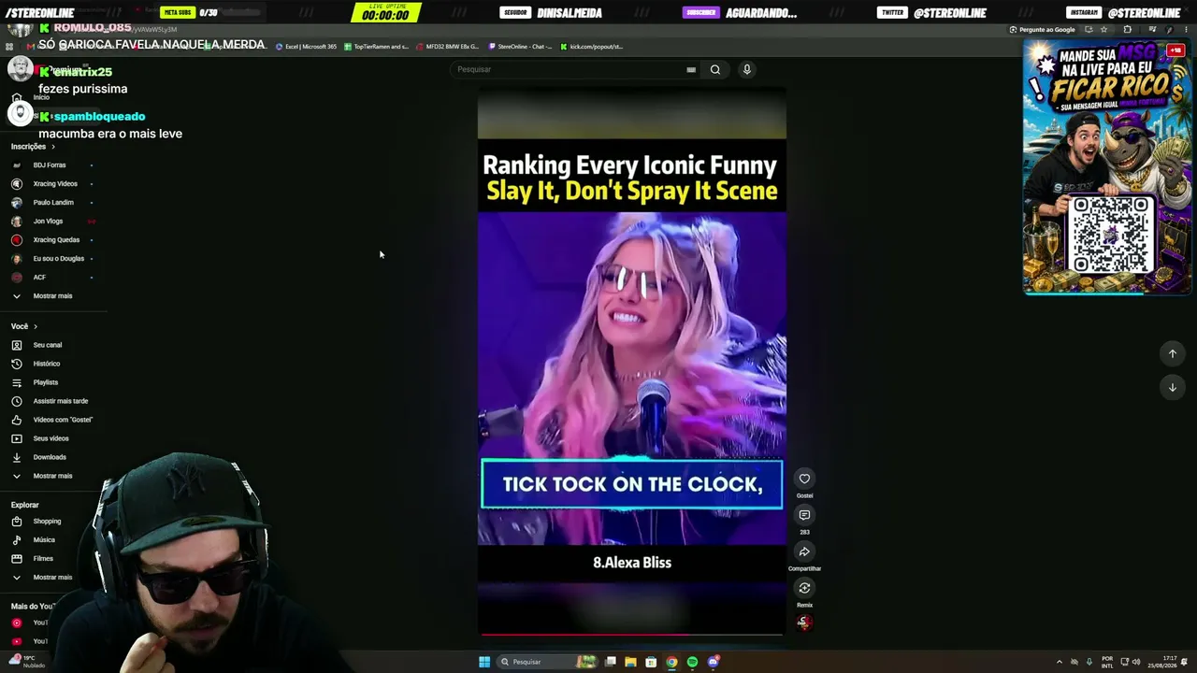Viewport: 1197px width, 673px height.
Task: Open Paulo Landim subscription channel
Action: (53, 203)
